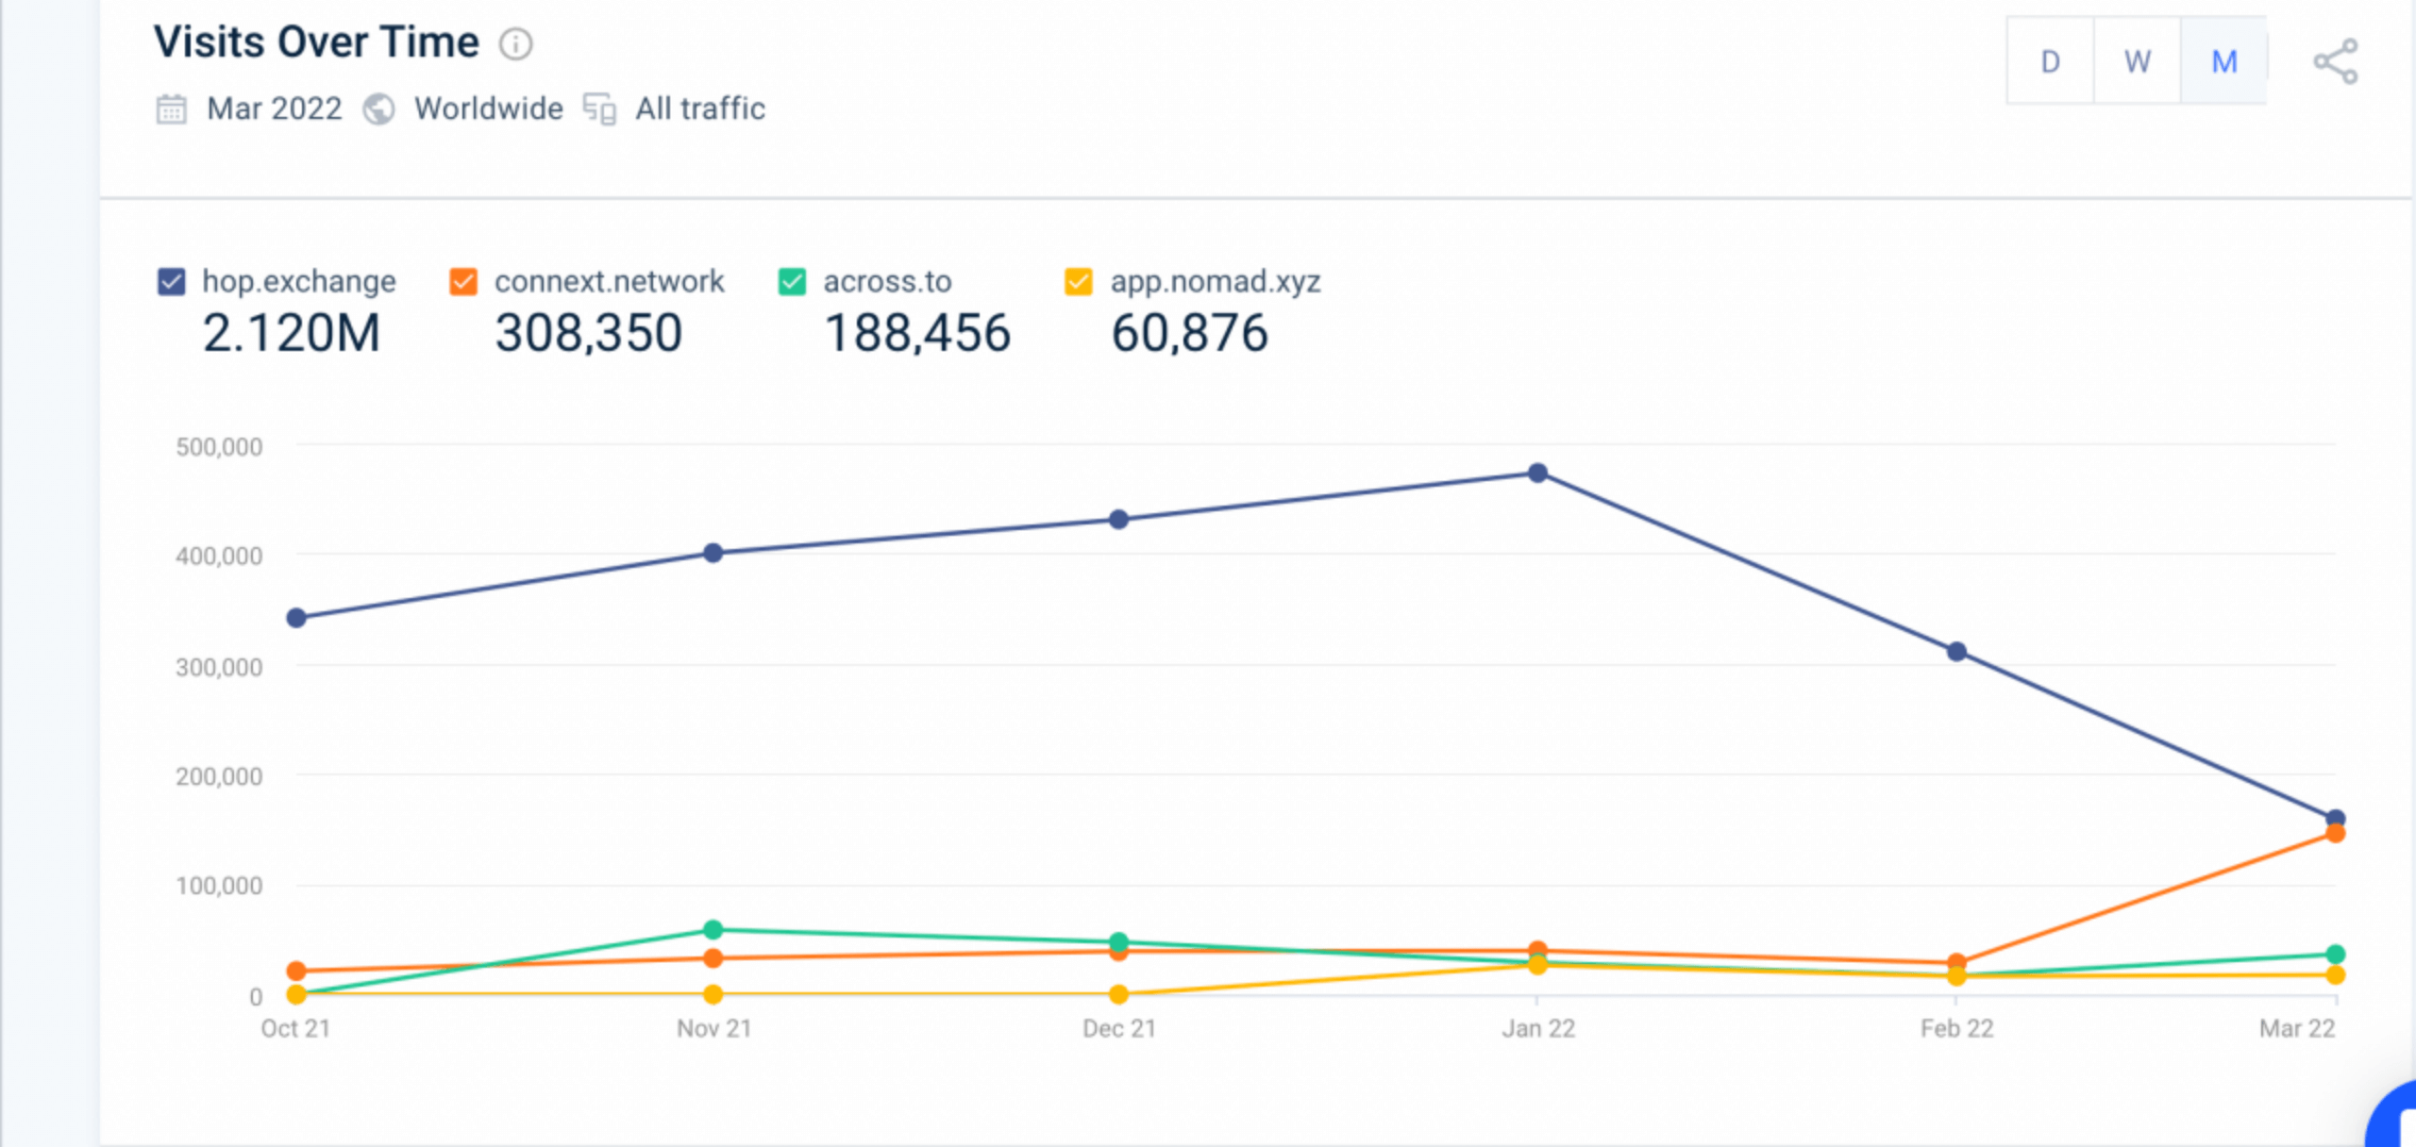Click the devices icon beside All traffic

(599, 109)
